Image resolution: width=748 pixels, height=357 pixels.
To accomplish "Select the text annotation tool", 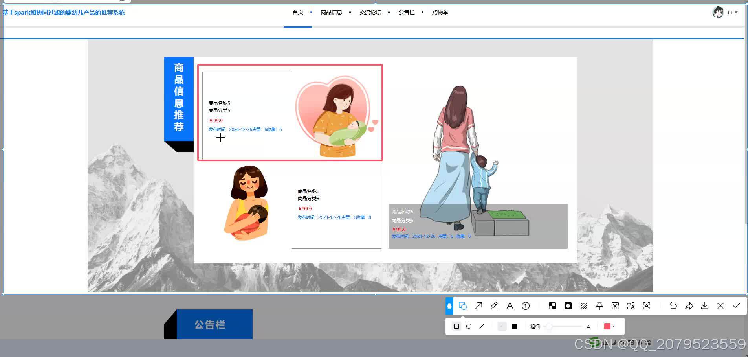I will [x=510, y=305].
